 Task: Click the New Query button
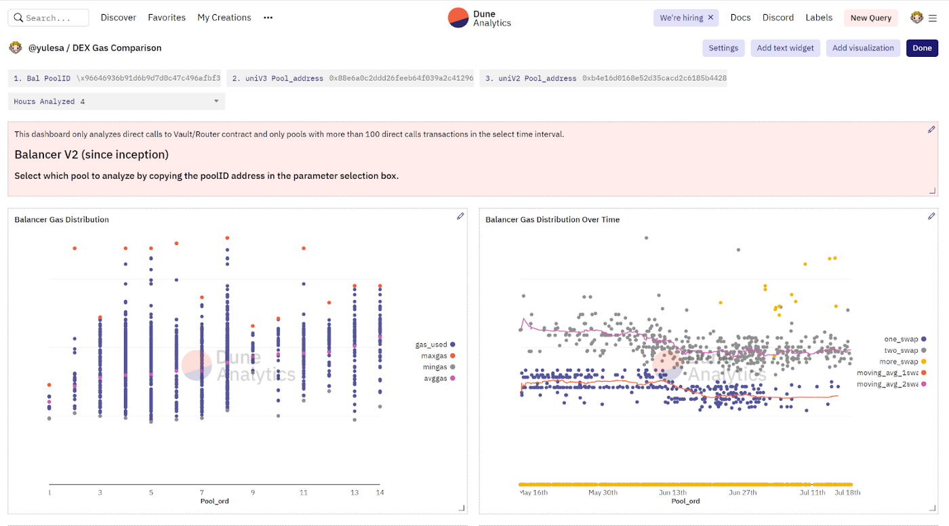871,18
